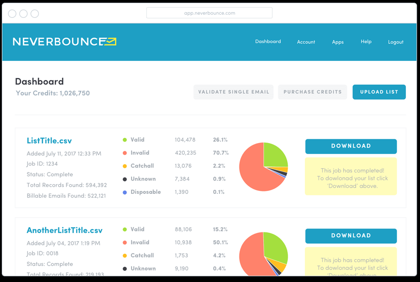Click the 'Job ID: 0018' text

pos(43,253)
